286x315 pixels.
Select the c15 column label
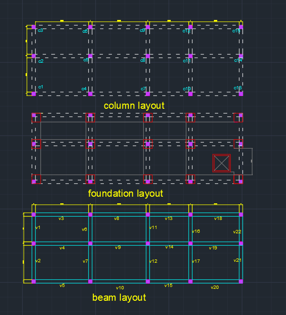coord(236,31)
